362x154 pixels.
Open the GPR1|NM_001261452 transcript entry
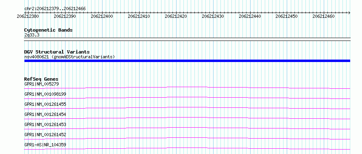(45, 135)
